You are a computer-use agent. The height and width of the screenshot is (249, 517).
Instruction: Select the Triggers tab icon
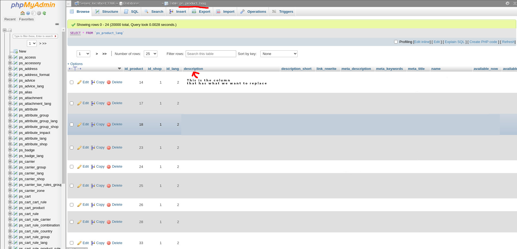coord(274,11)
